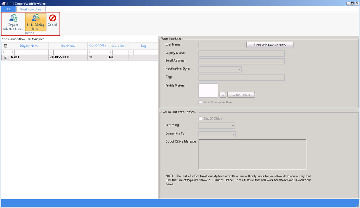The width and height of the screenshot is (360, 208).
Task: Open User Name filter operator asterisk
Action: point(51,52)
